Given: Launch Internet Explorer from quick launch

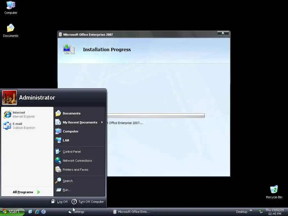Looking at the screenshot, I should (x=37, y=212).
